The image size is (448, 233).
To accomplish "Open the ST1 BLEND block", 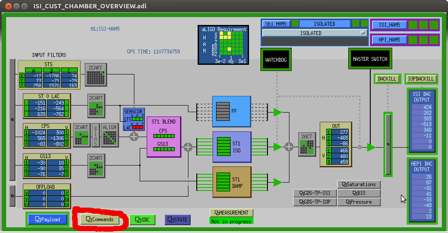I will pos(164,137).
